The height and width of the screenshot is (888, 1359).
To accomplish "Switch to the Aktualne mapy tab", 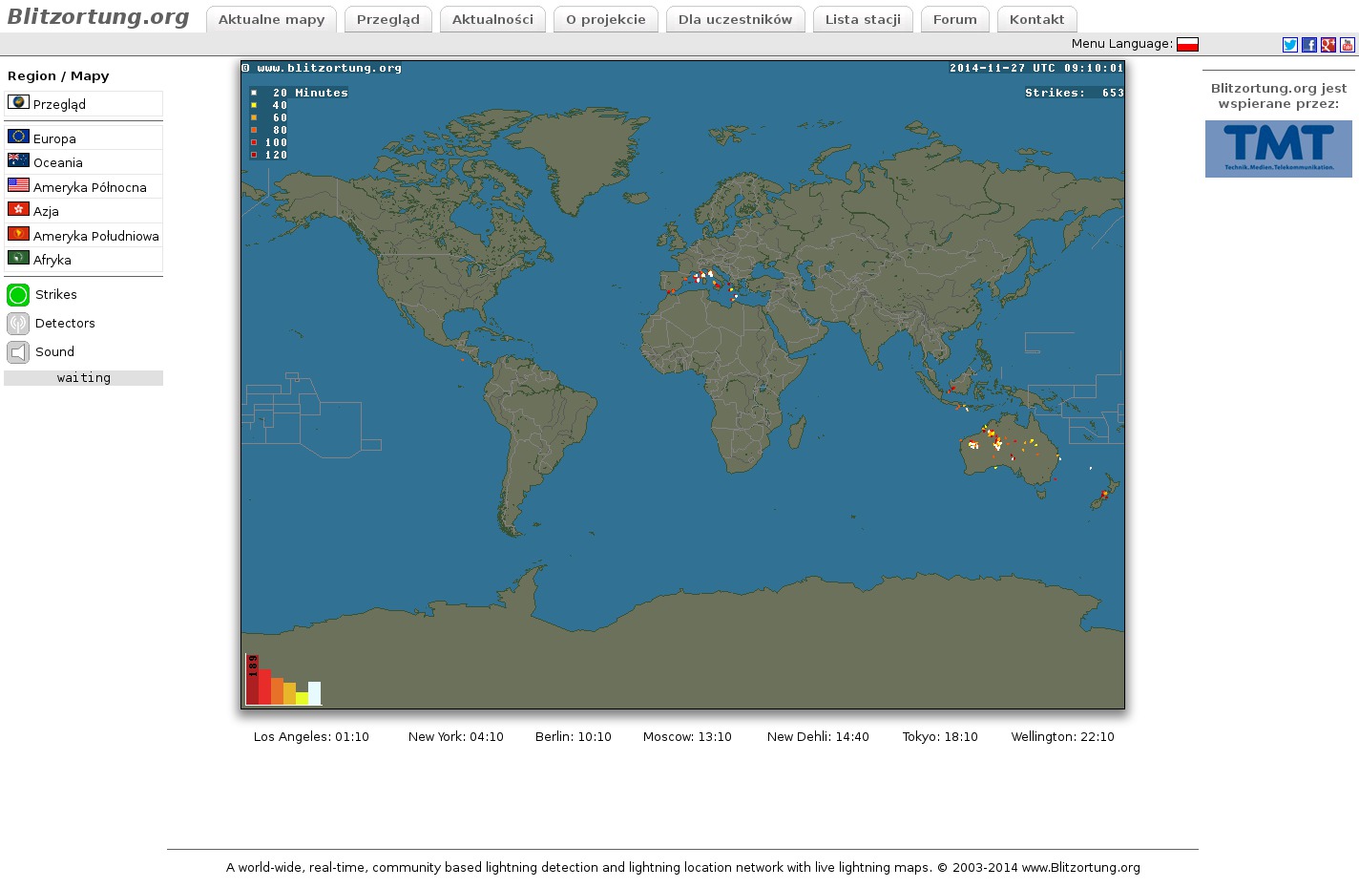I will pos(271,19).
